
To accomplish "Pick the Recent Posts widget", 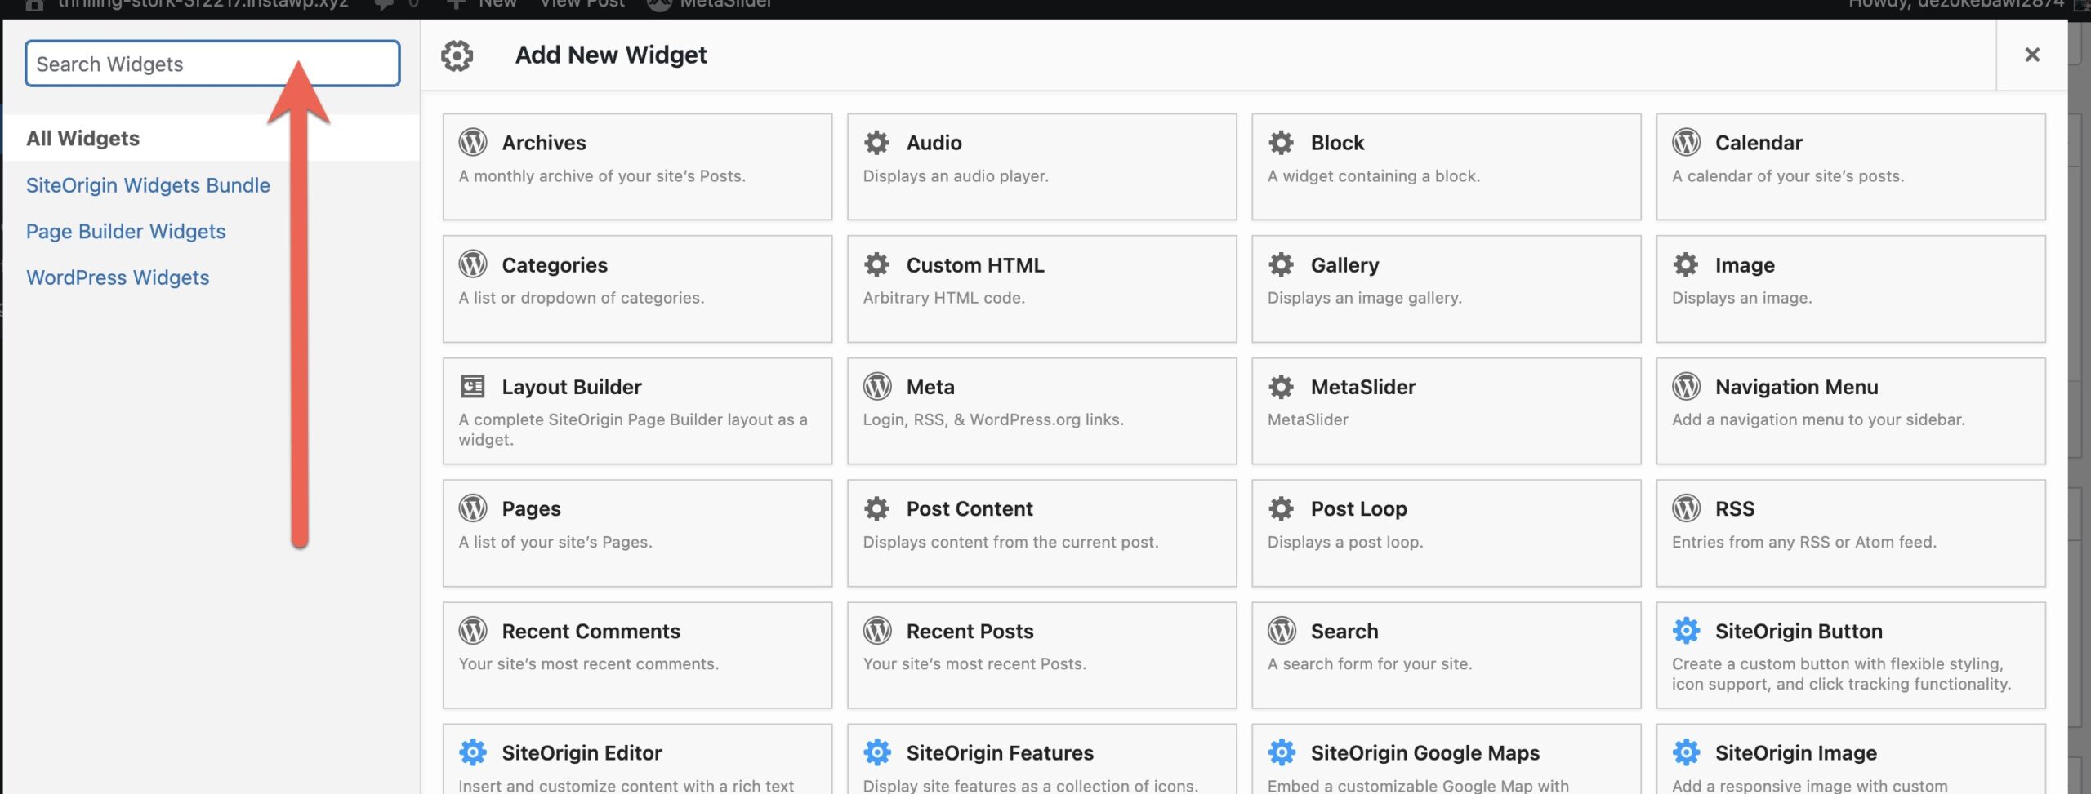I will (1041, 654).
